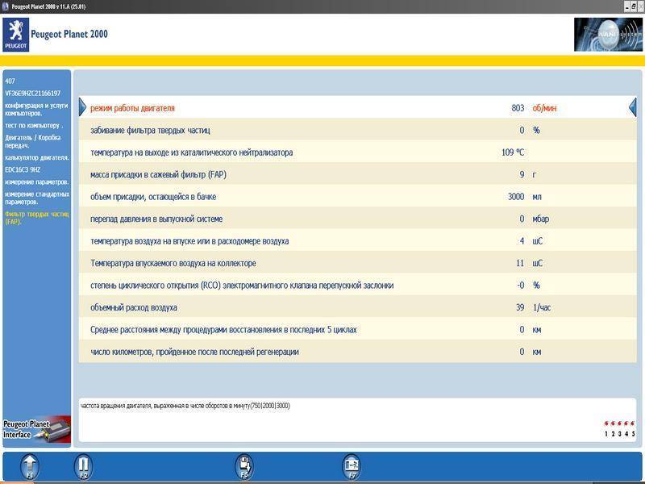This screenshot has width=645, height=484.
Task: Click the F2 pause icon
Action: pos(83,466)
